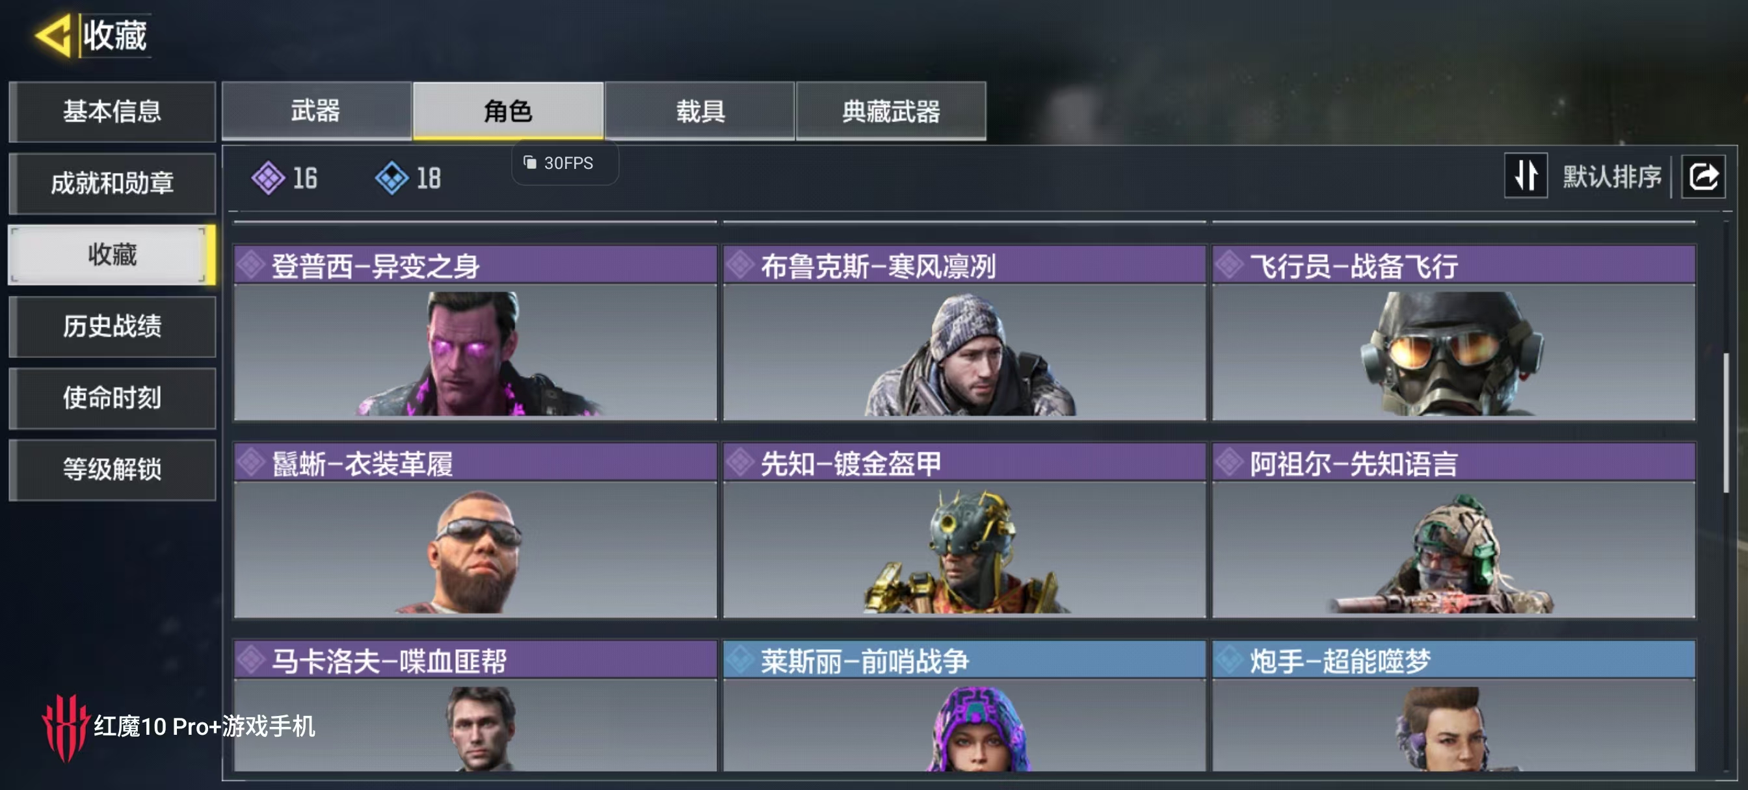Open the 典藏武器 tab
This screenshot has height=790, width=1748.
tap(891, 111)
